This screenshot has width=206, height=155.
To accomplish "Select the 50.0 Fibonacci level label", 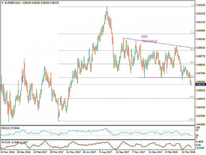I will [x=192, y=62].
